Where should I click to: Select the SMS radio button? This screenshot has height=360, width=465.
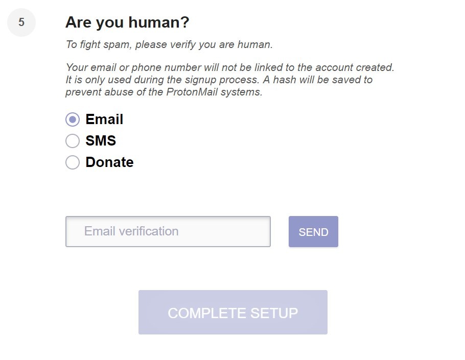(x=73, y=141)
